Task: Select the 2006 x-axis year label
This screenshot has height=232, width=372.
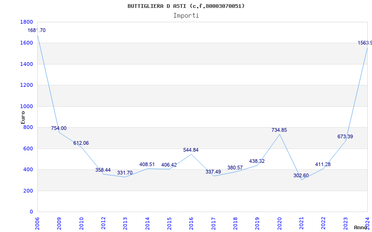Action: 37,224
